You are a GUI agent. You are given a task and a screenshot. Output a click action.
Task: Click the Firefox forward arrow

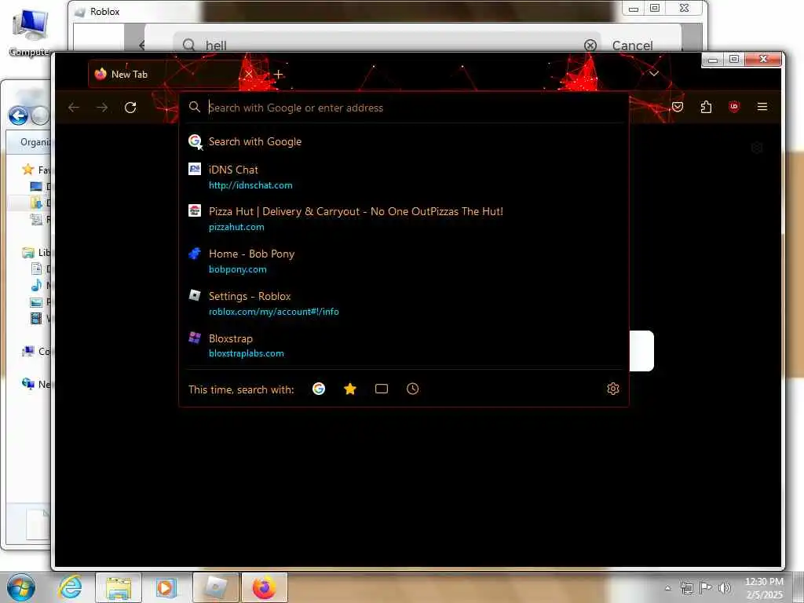point(102,107)
